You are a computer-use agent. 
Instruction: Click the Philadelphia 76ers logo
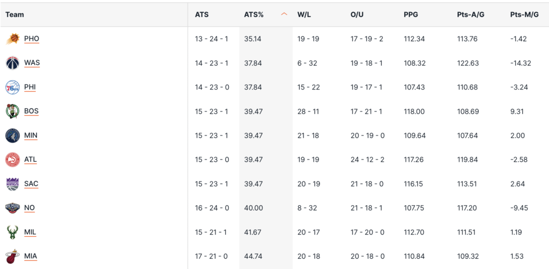[12, 87]
